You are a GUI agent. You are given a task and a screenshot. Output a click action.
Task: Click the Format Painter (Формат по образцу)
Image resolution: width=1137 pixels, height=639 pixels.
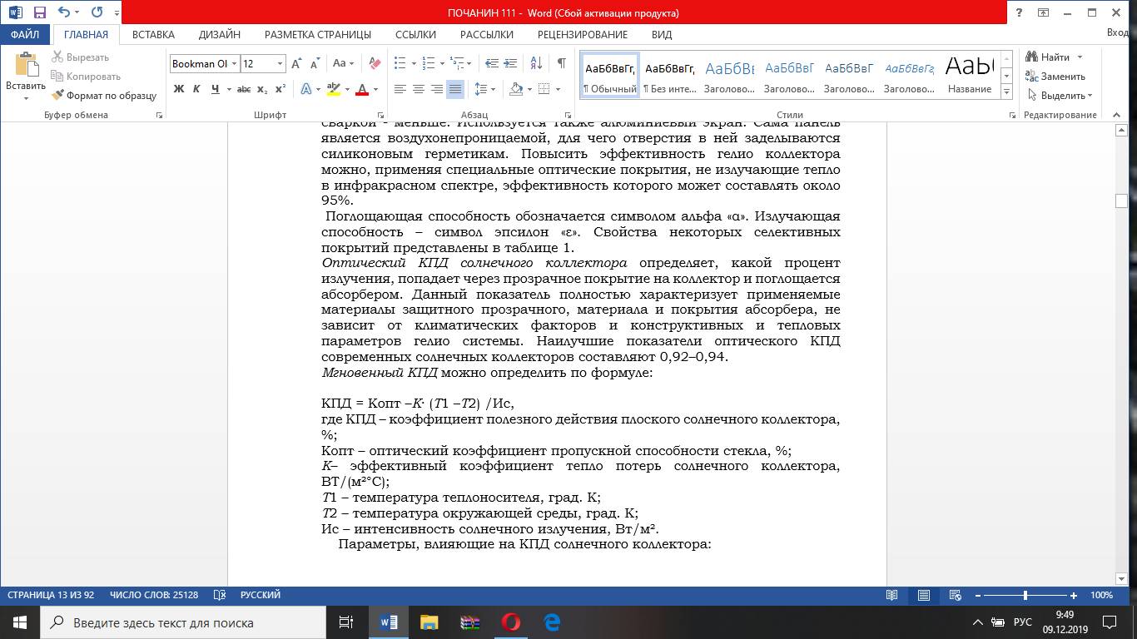104,96
